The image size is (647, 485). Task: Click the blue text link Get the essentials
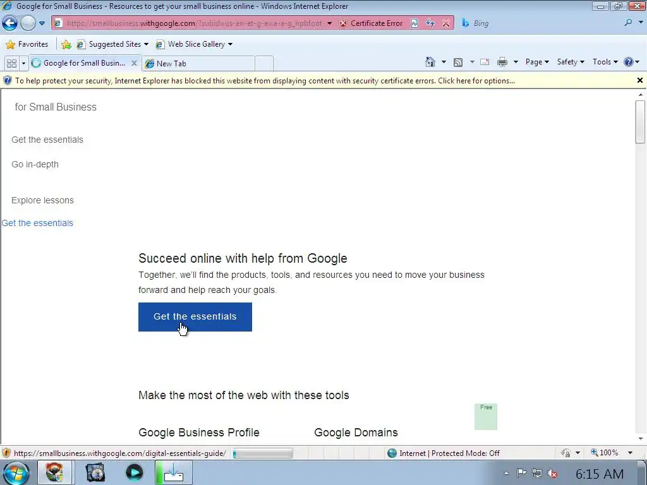click(37, 223)
